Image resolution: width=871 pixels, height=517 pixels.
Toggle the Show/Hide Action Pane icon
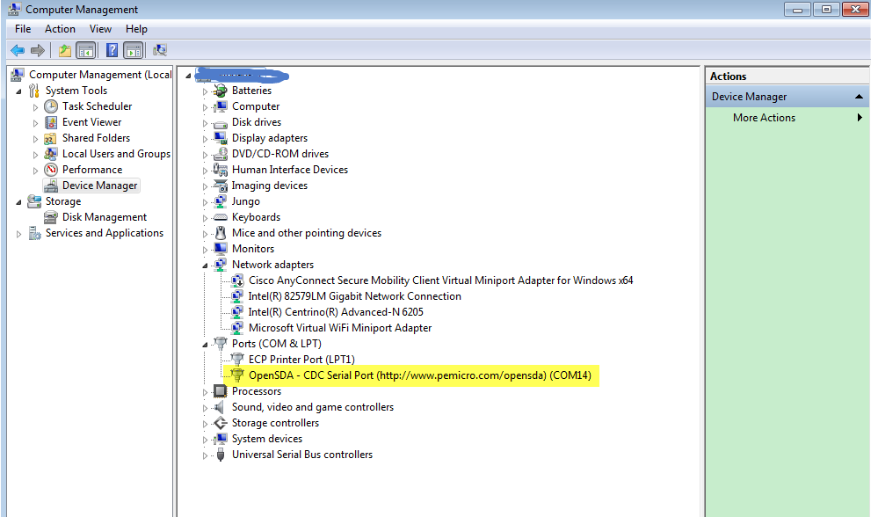pyautogui.click(x=134, y=51)
